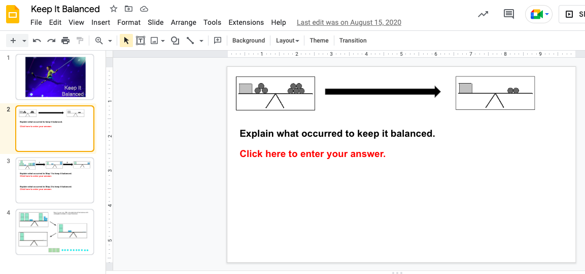Open the Insert menu
This screenshot has height=274, width=585.
point(100,22)
